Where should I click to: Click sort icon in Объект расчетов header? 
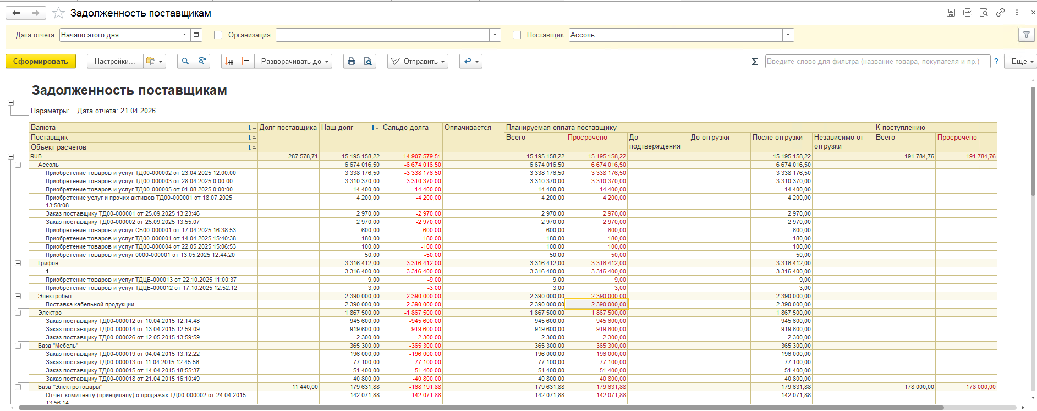click(x=252, y=147)
